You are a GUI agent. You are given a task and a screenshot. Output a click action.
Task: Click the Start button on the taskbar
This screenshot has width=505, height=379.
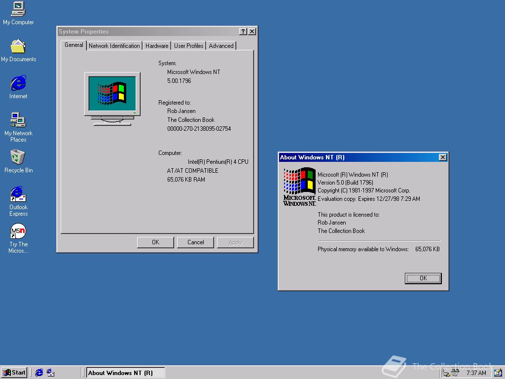point(14,373)
